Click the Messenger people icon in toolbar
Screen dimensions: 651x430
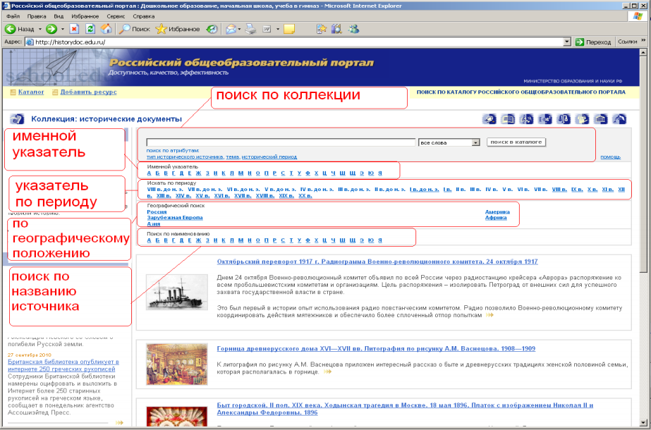click(354, 29)
